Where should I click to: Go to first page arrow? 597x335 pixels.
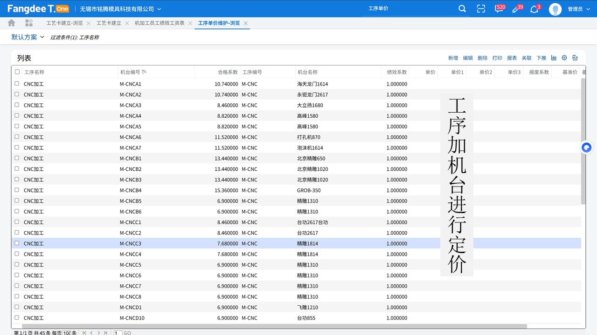point(84,333)
